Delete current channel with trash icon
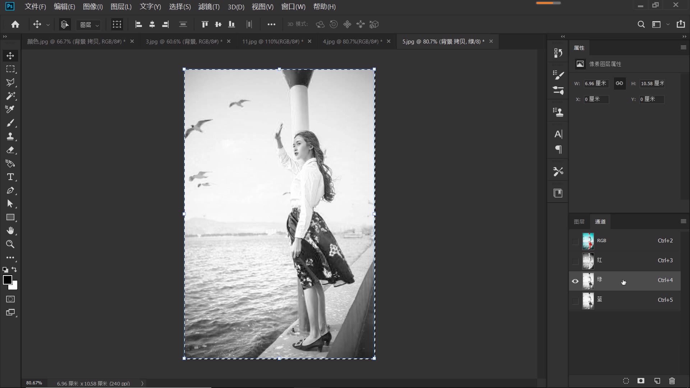 672,381
